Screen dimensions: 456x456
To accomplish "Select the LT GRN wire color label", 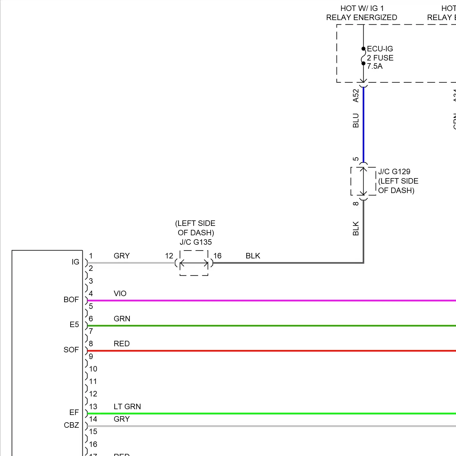I will tap(127, 406).
